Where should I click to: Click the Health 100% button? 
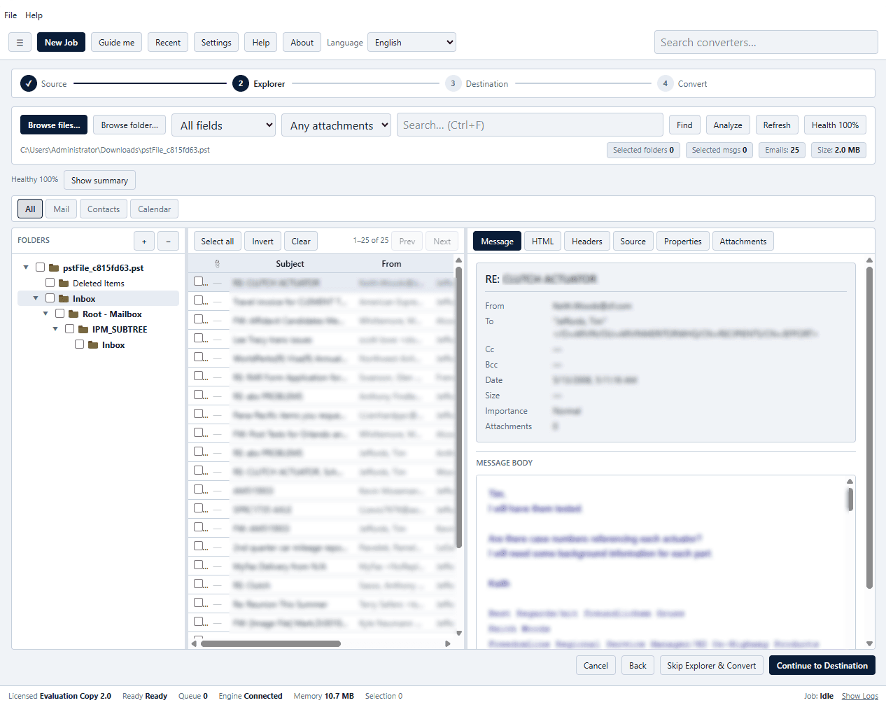pyautogui.click(x=835, y=125)
